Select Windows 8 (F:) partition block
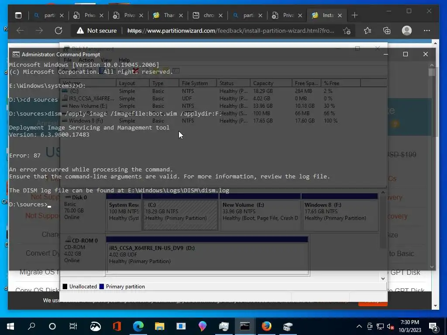Viewport: 447px width, 335px height. (x=340, y=212)
